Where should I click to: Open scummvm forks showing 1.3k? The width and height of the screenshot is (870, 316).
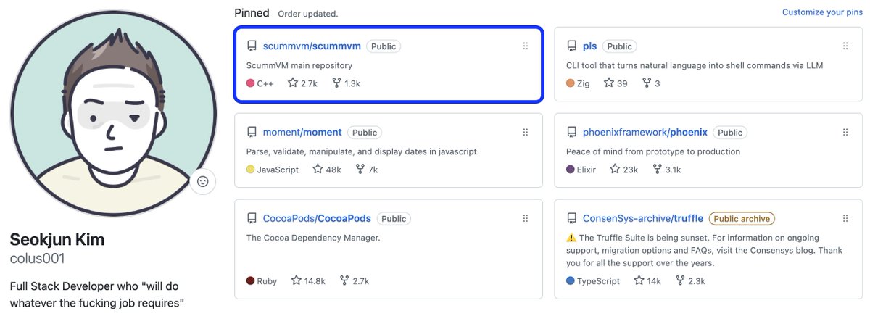(346, 83)
